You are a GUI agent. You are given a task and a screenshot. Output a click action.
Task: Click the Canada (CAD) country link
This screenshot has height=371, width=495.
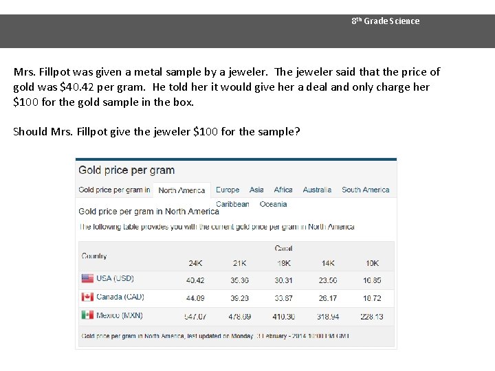[x=120, y=297]
